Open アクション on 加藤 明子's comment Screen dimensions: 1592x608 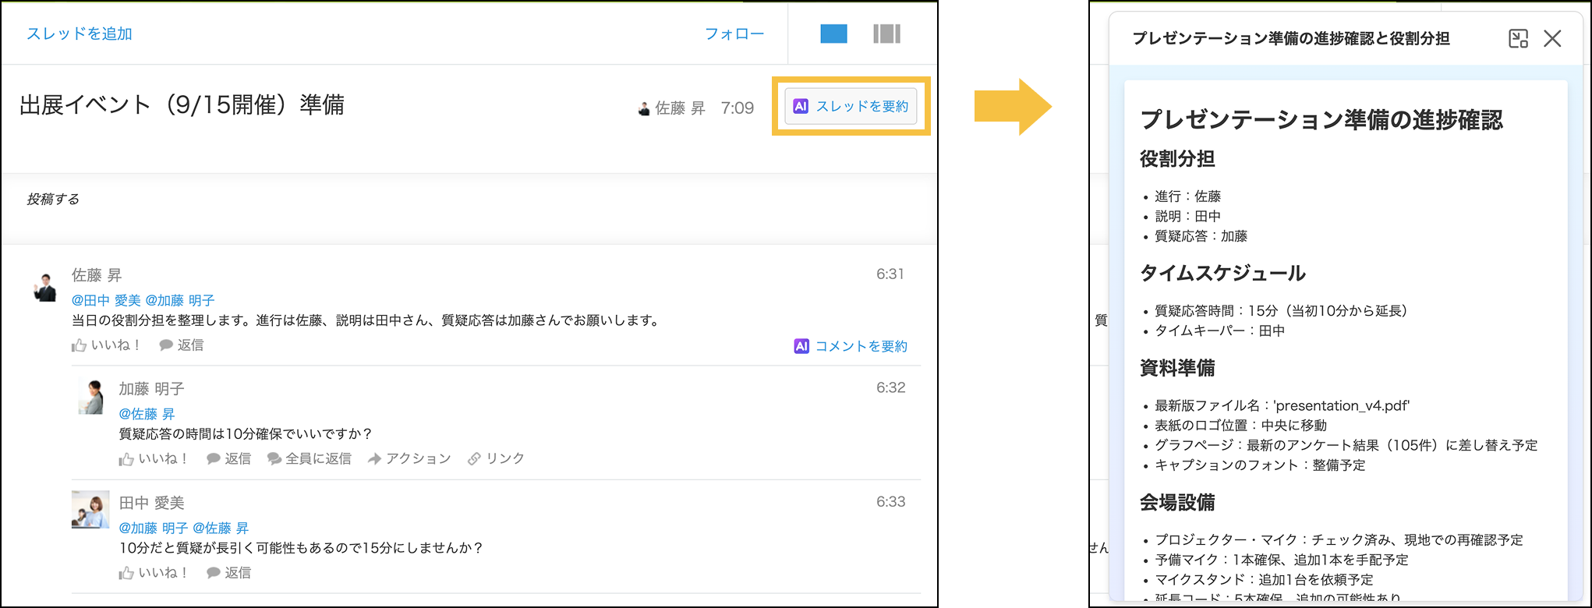pyautogui.click(x=409, y=459)
